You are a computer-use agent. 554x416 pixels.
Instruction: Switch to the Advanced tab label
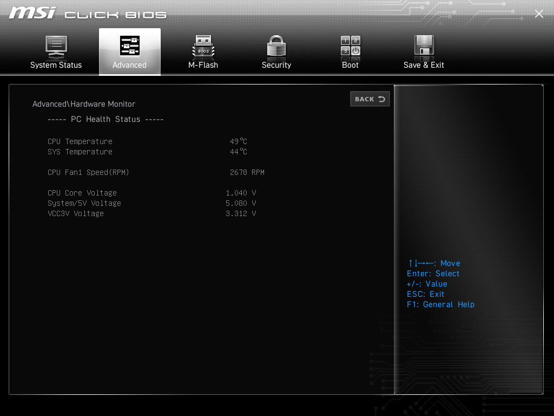pos(129,65)
